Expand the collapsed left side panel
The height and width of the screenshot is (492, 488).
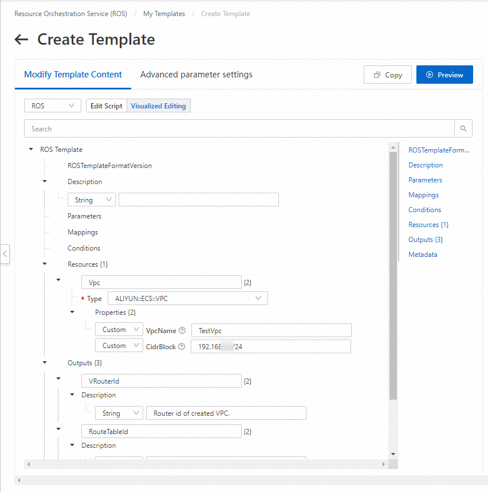(x=5, y=253)
